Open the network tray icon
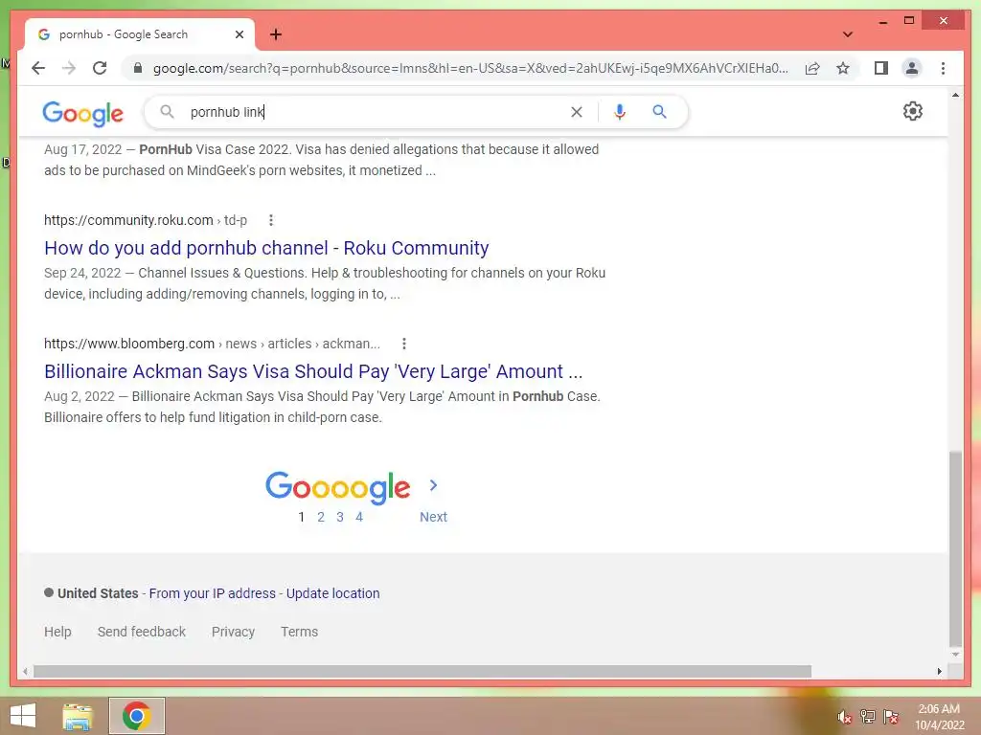Screen dimensions: 981x735 point(868,717)
